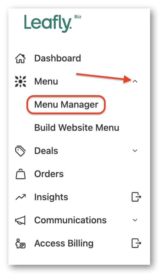Click the Deals tag icon
The height and width of the screenshot is (275, 163).
20,151
